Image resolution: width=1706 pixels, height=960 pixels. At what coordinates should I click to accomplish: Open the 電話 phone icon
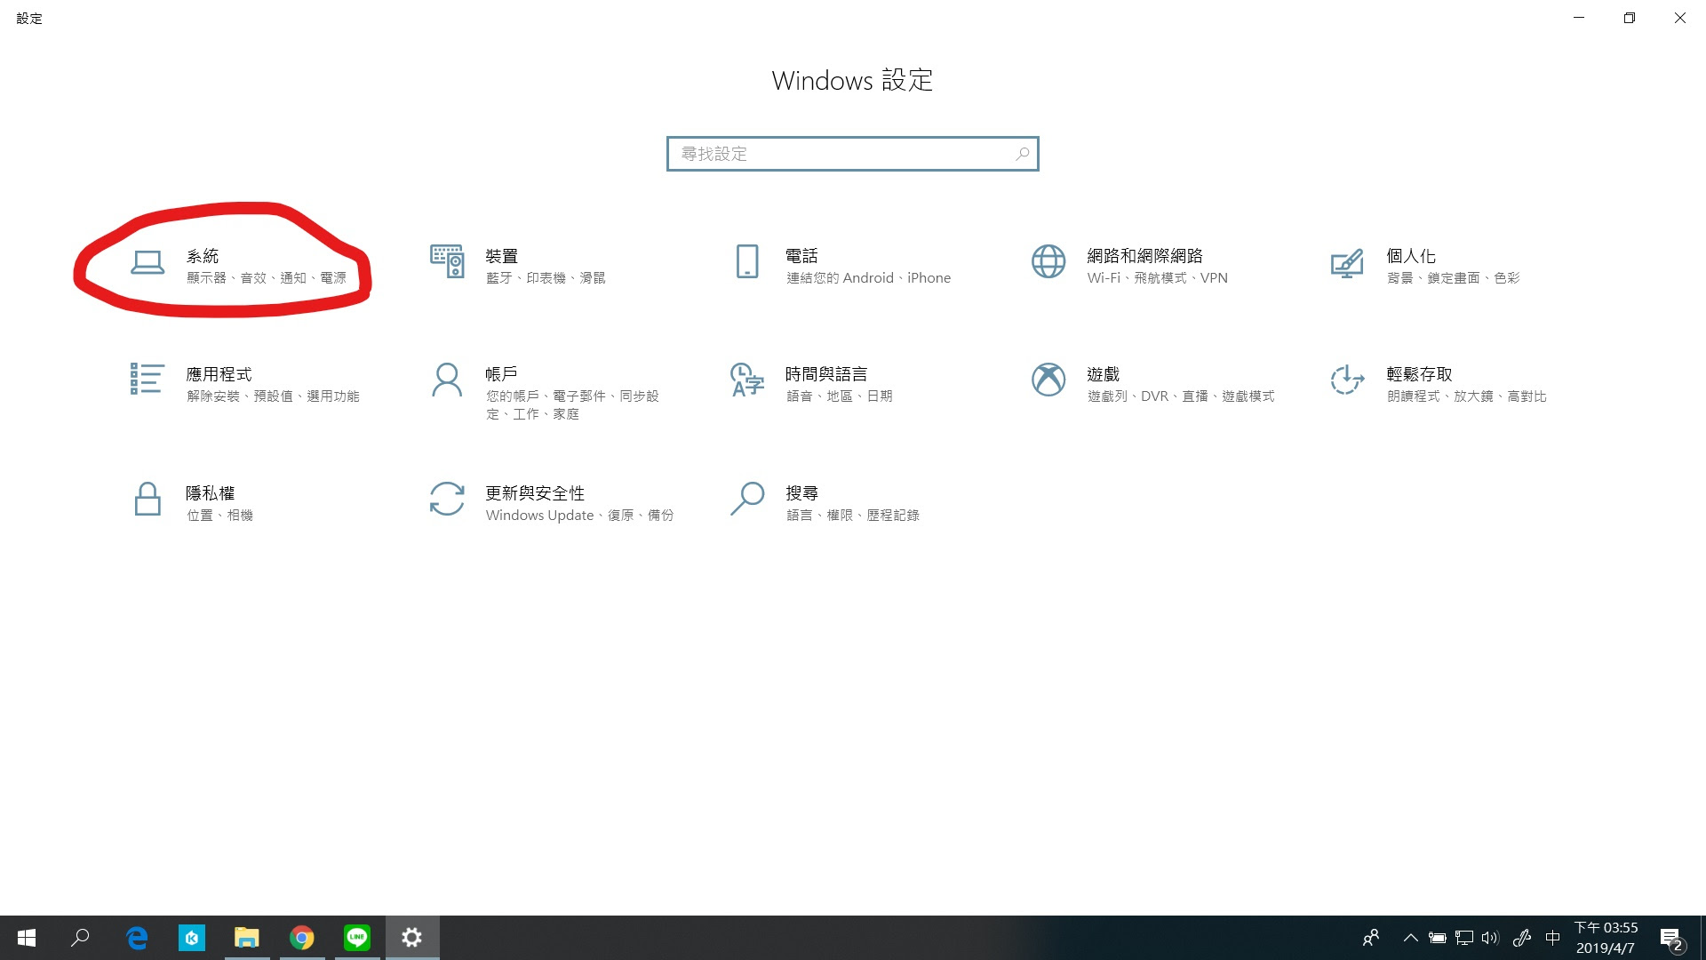(x=747, y=261)
